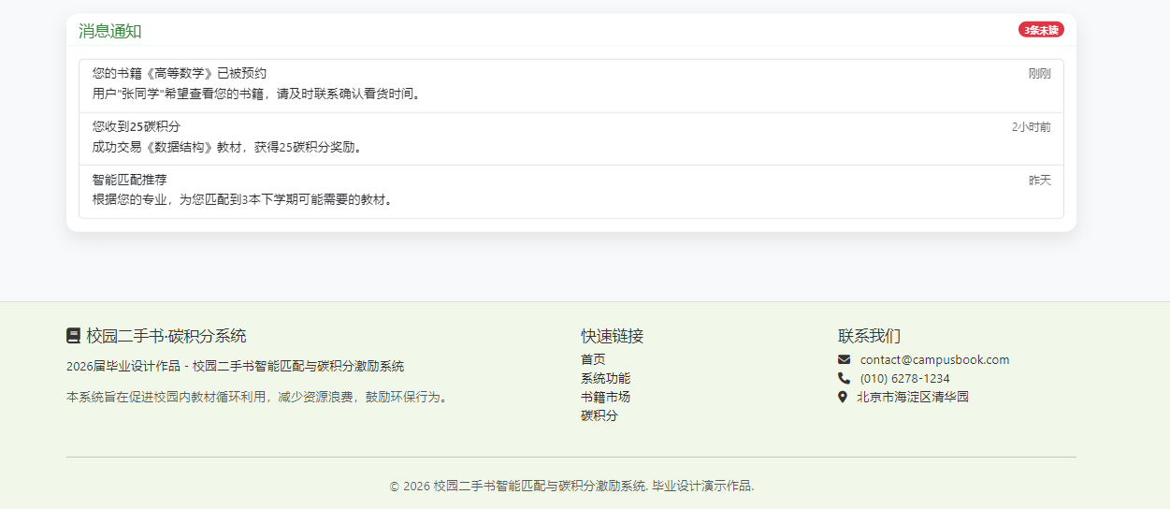Open the 智能匹配推荐 notification

(x=571, y=192)
